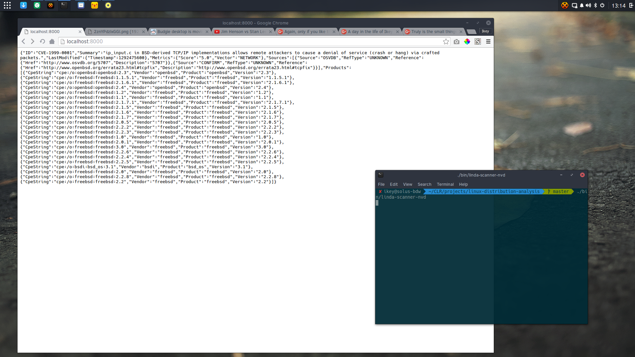Click the ikey@solus-bdw prompt text

pyautogui.click(x=402, y=191)
